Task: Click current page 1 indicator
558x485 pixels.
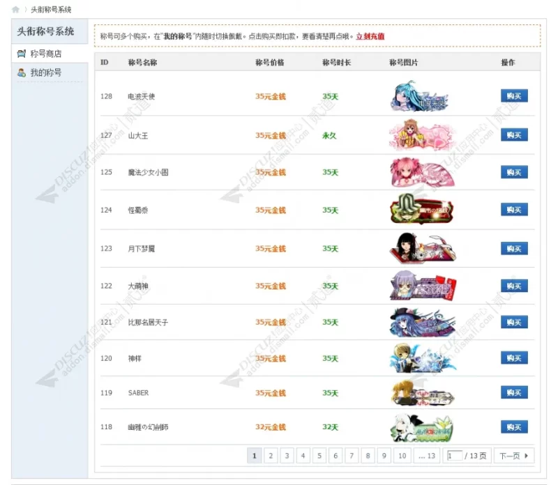Action: (x=254, y=456)
